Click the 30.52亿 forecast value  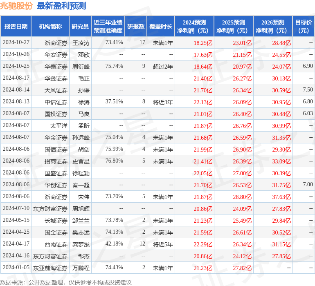[281, 232]
